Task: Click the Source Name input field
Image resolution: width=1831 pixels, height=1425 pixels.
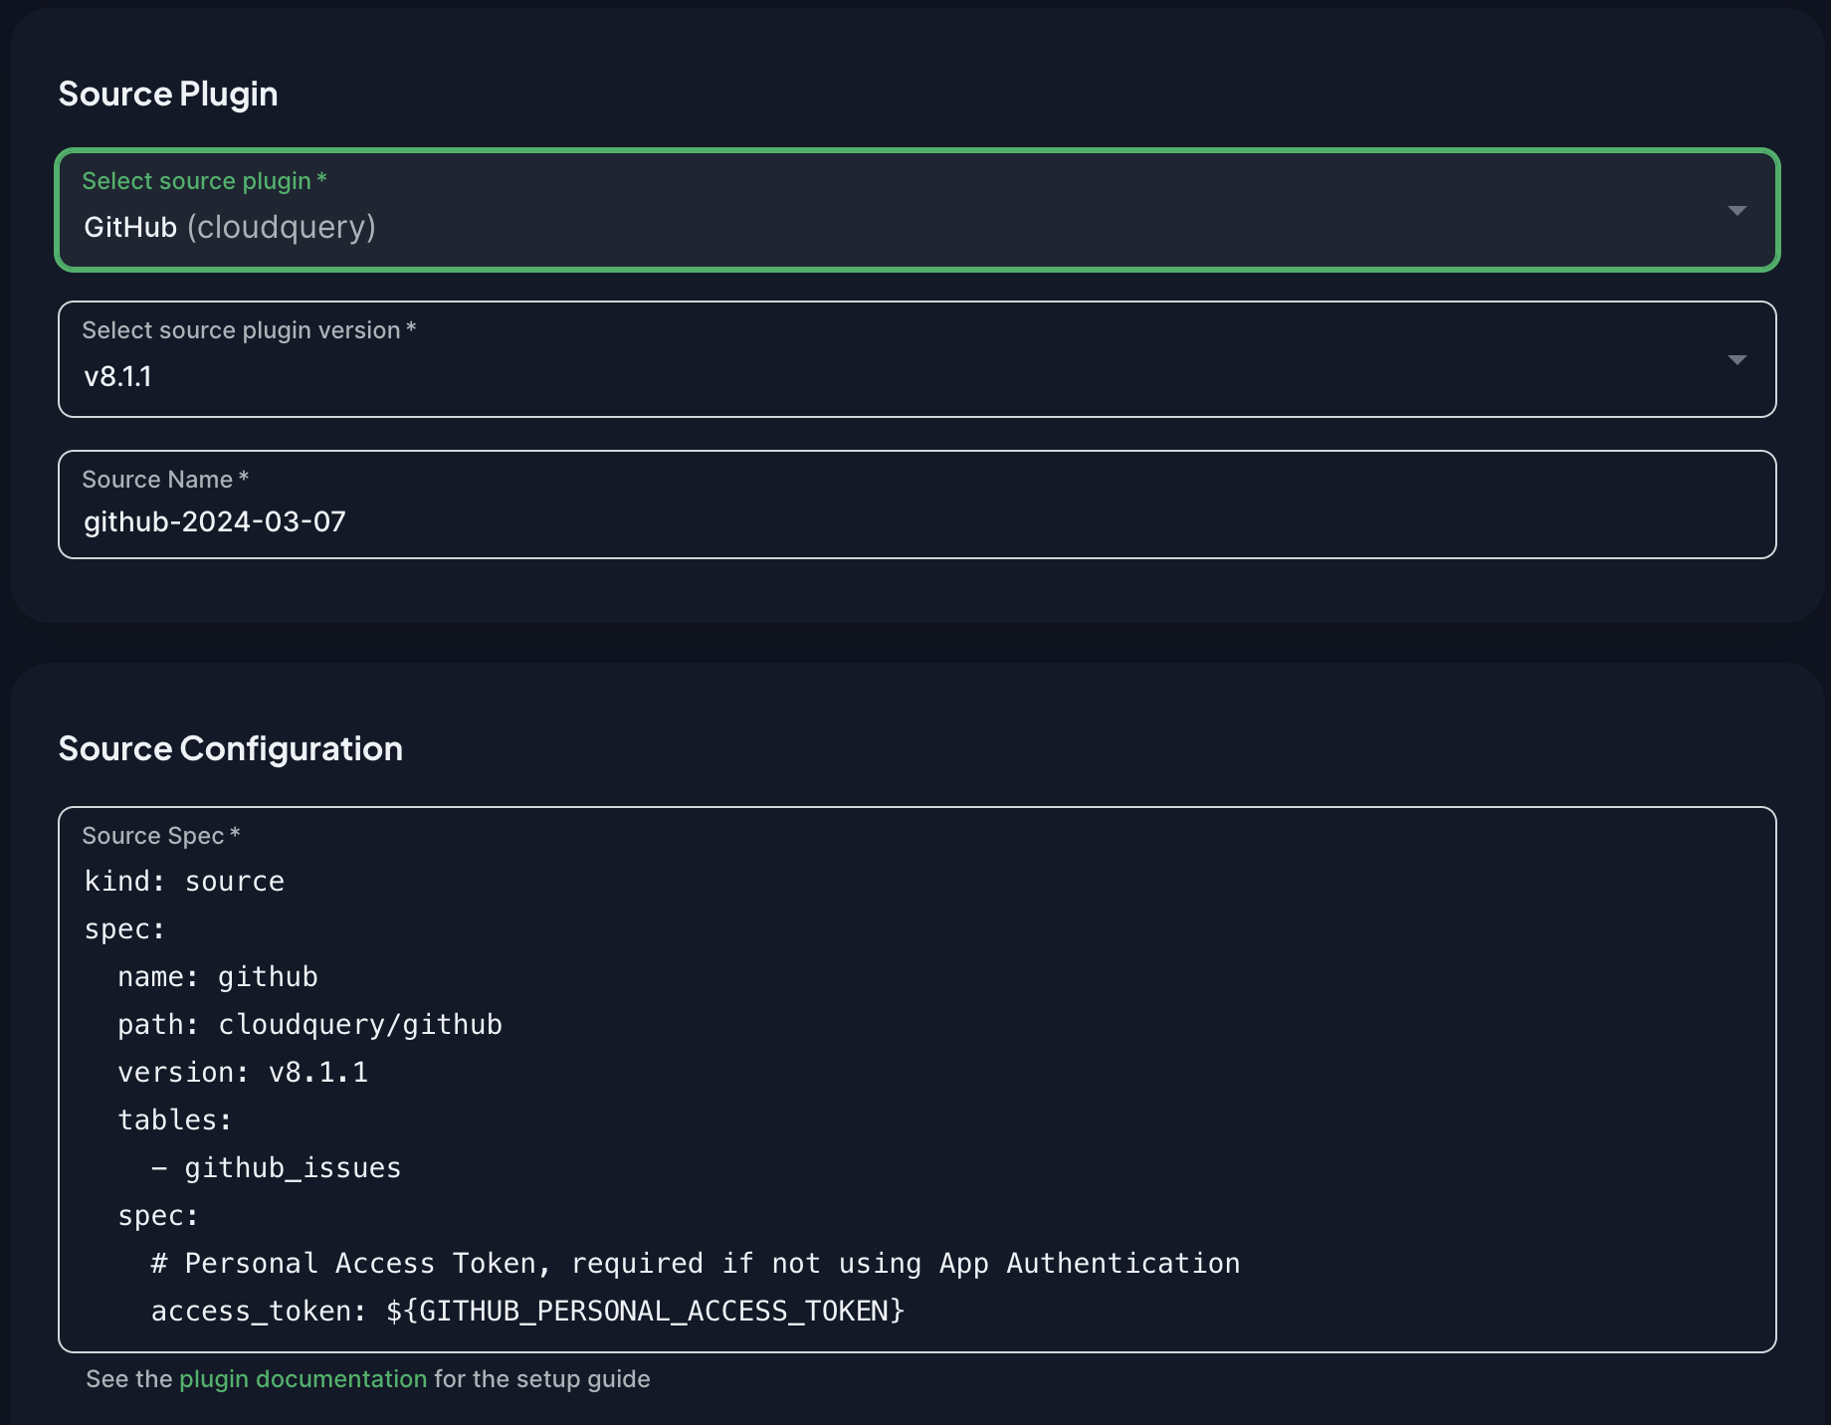Action: (916, 505)
